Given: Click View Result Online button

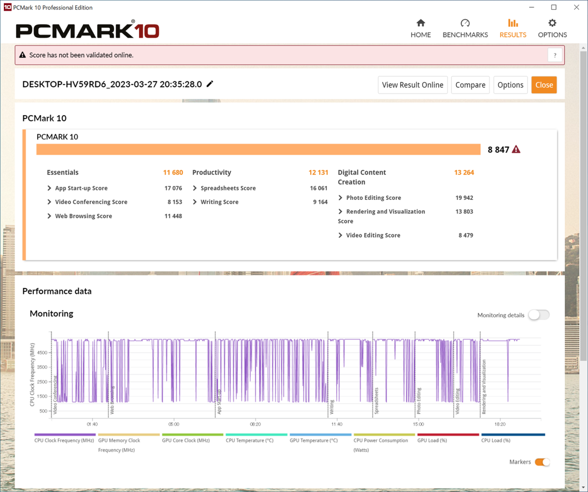Looking at the screenshot, I should point(413,85).
